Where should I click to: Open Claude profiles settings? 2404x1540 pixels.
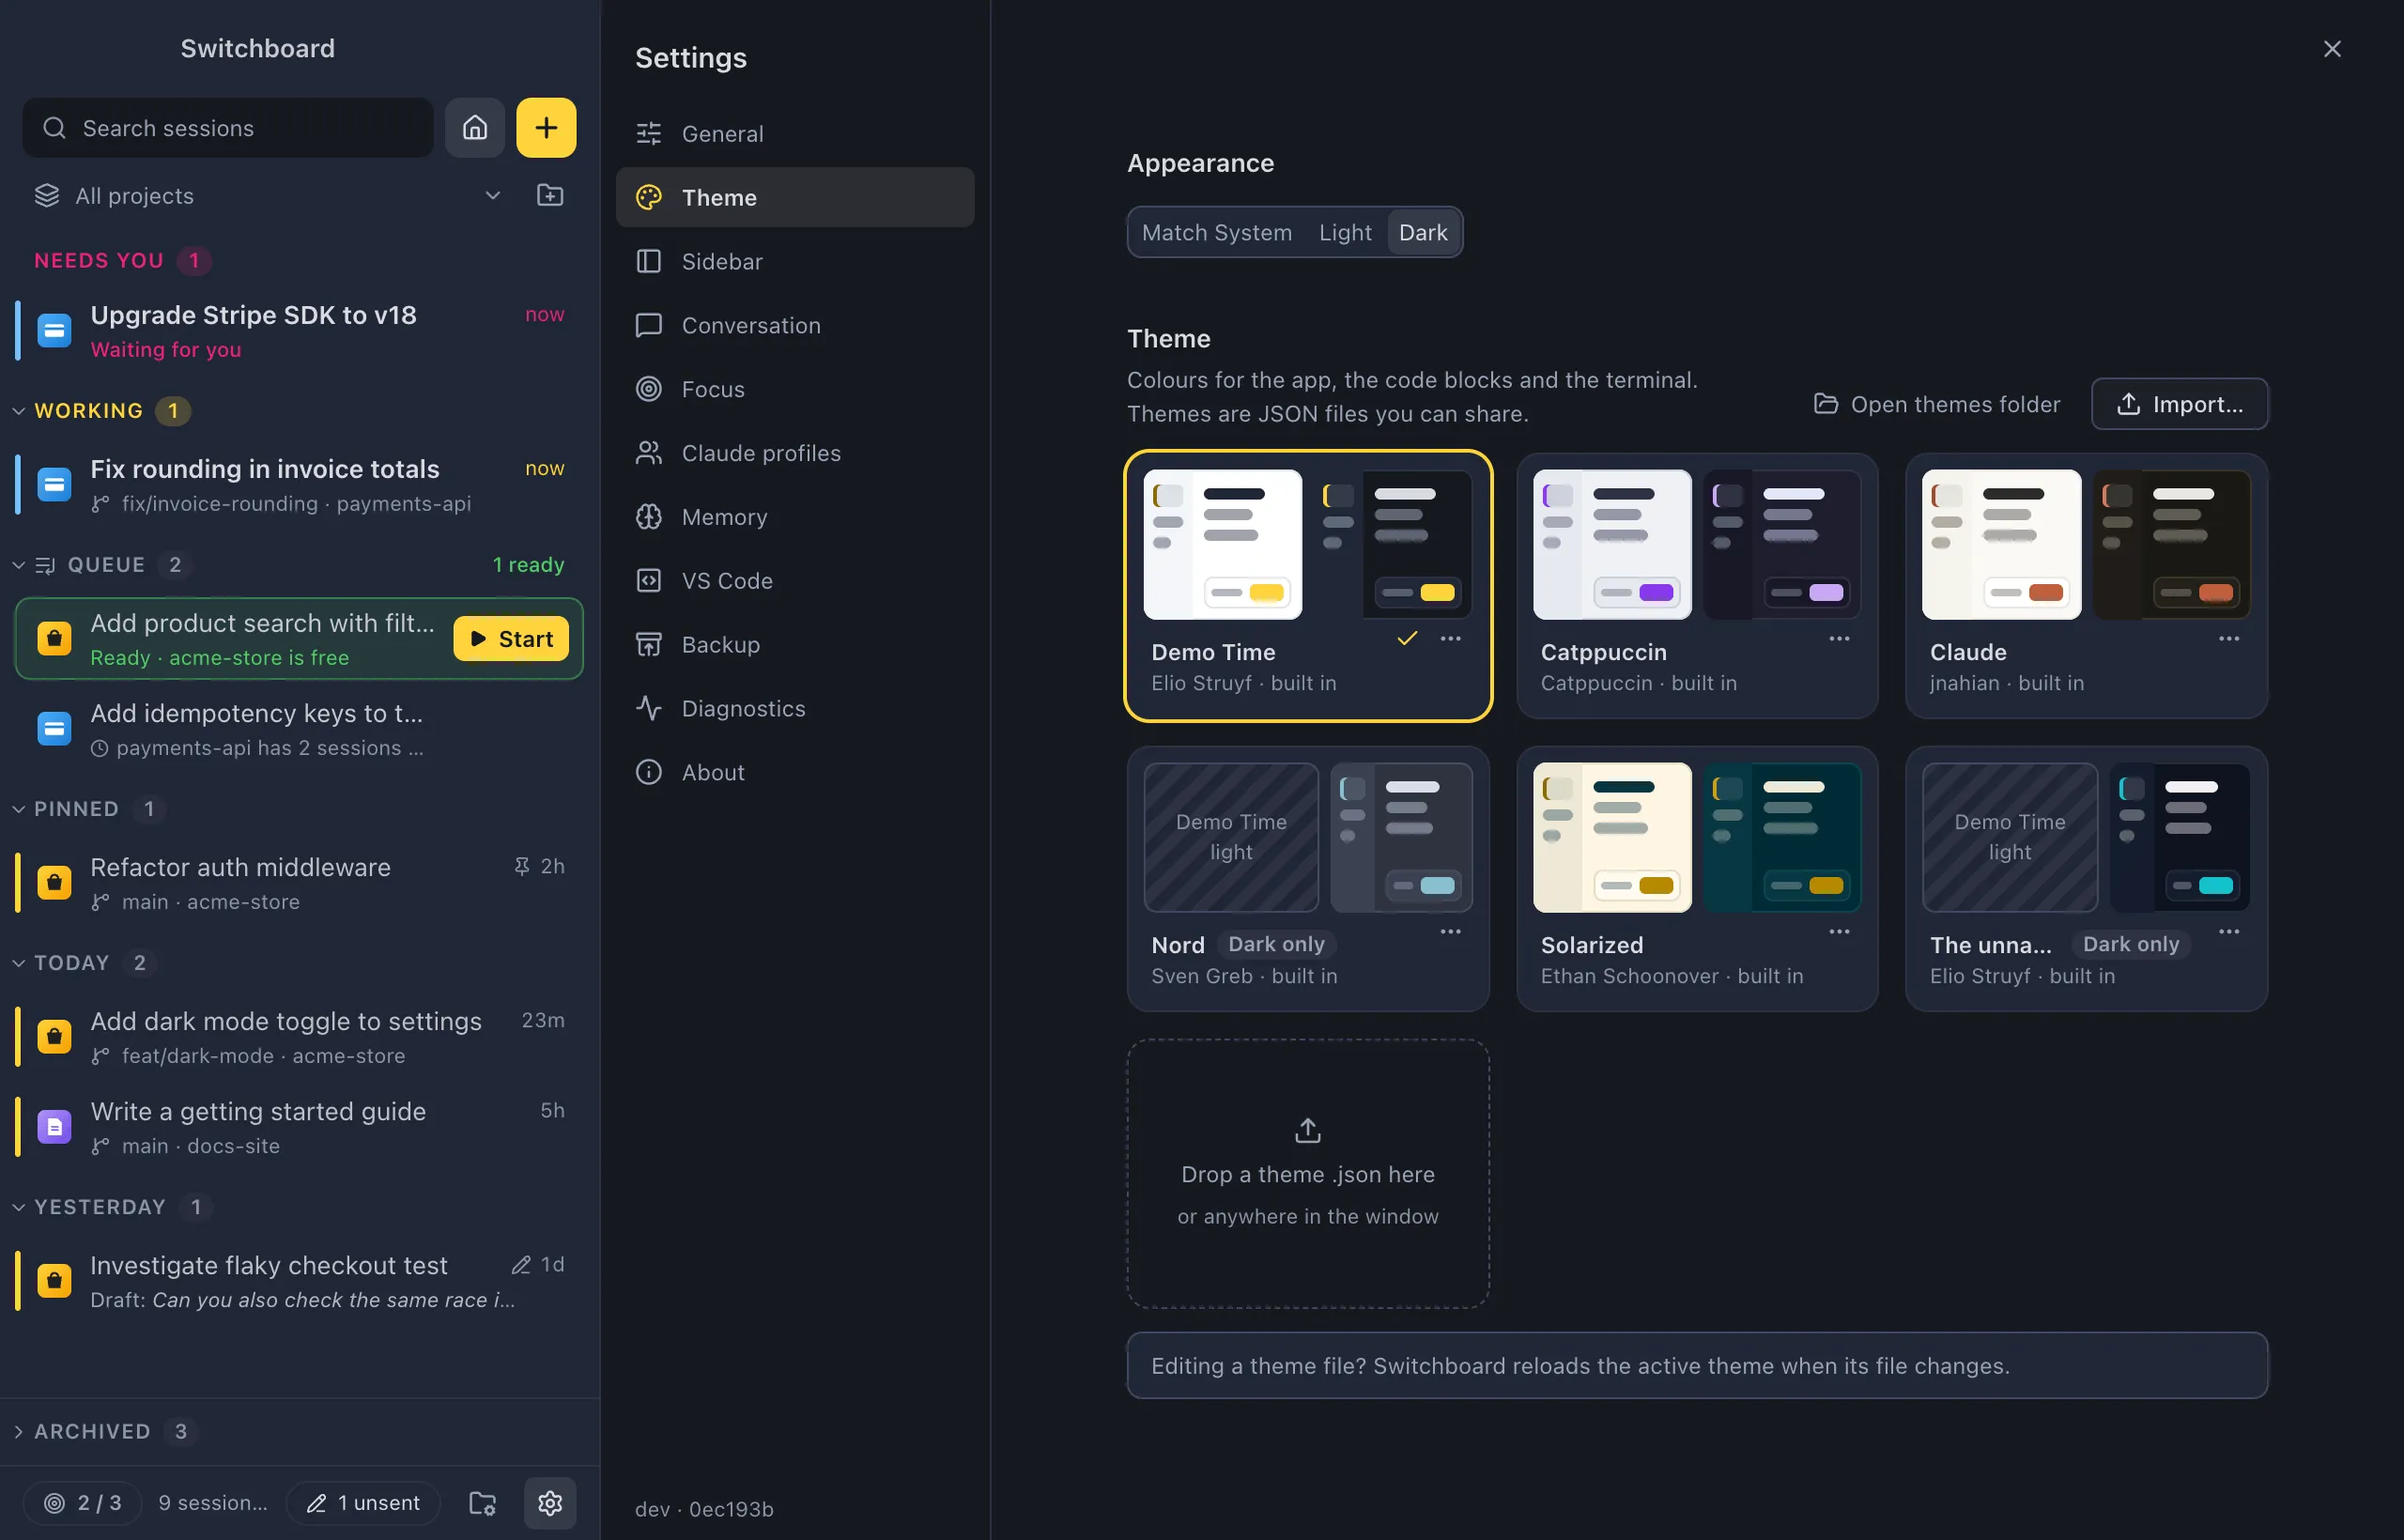[795, 454]
